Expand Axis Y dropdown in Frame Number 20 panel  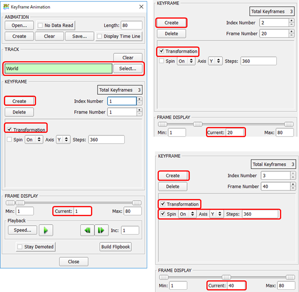(215, 61)
